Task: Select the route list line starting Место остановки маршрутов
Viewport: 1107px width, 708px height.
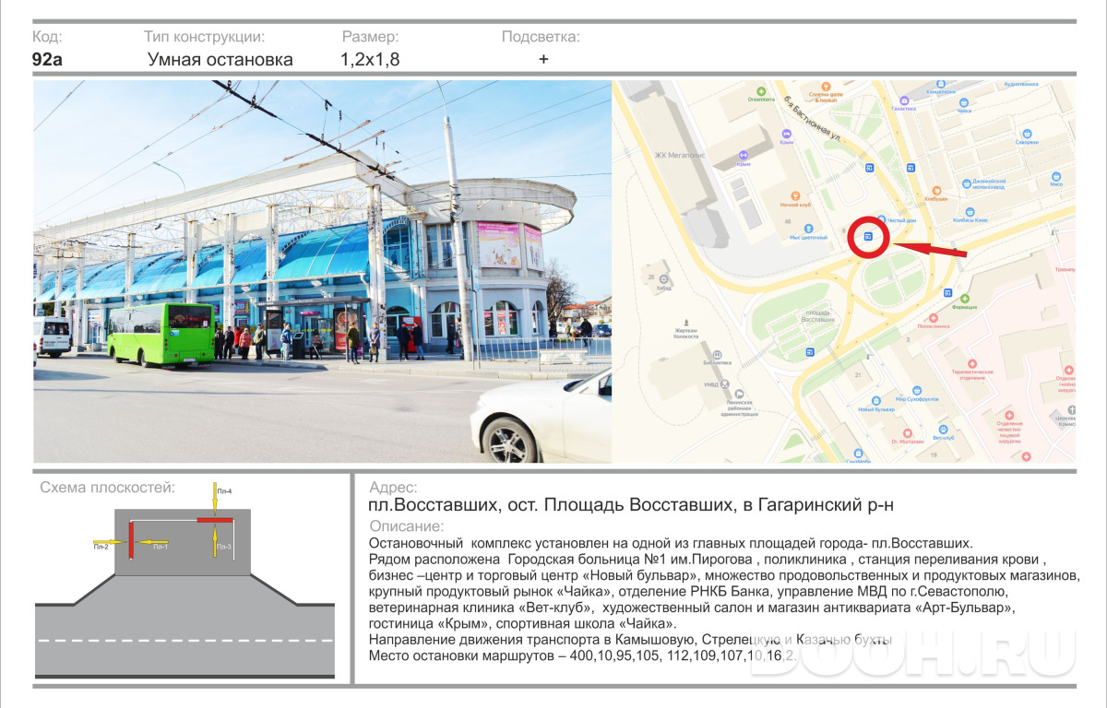Action: (x=582, y=655)
